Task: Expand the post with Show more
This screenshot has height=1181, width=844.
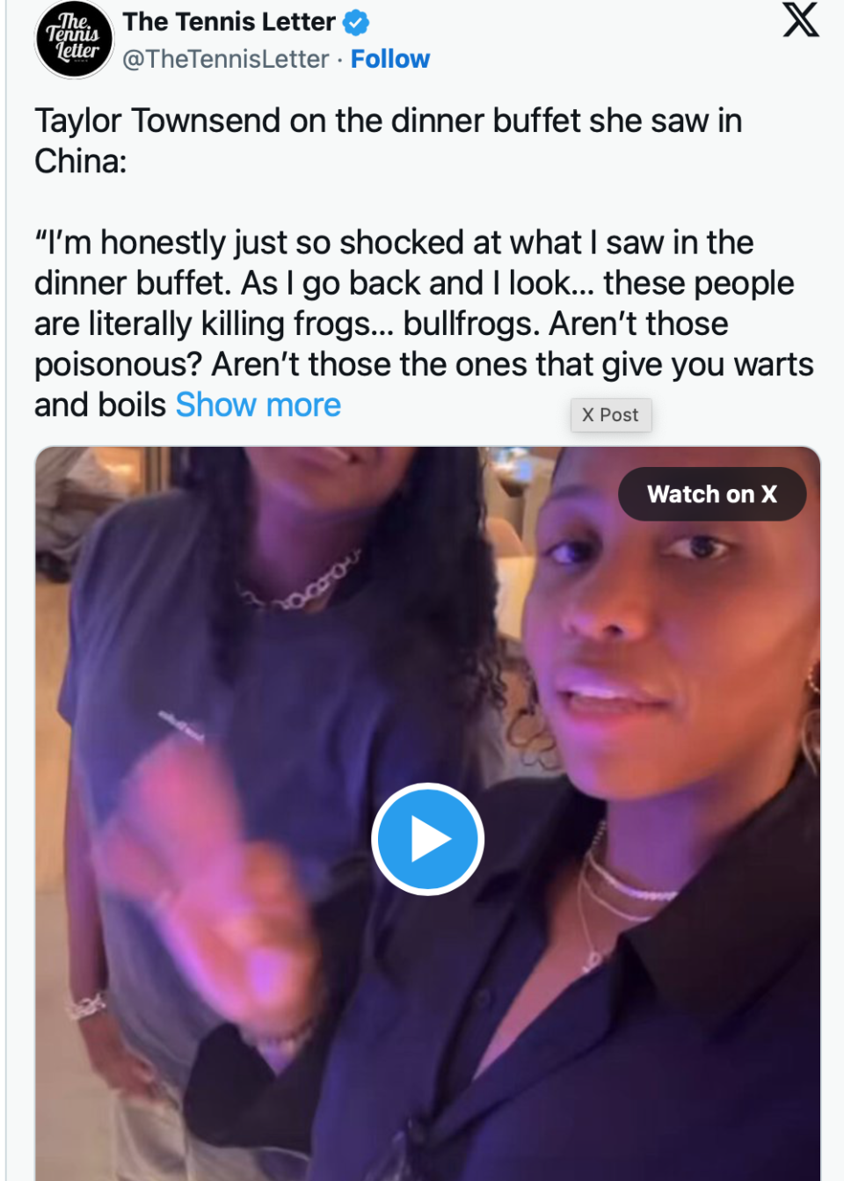Action: pyautogui.click(x=258, y=405)
